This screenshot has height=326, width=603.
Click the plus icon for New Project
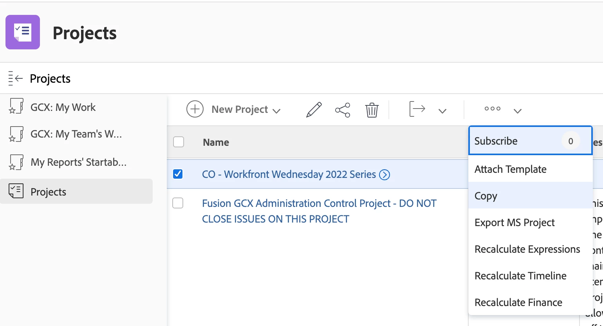pos(195,109)
